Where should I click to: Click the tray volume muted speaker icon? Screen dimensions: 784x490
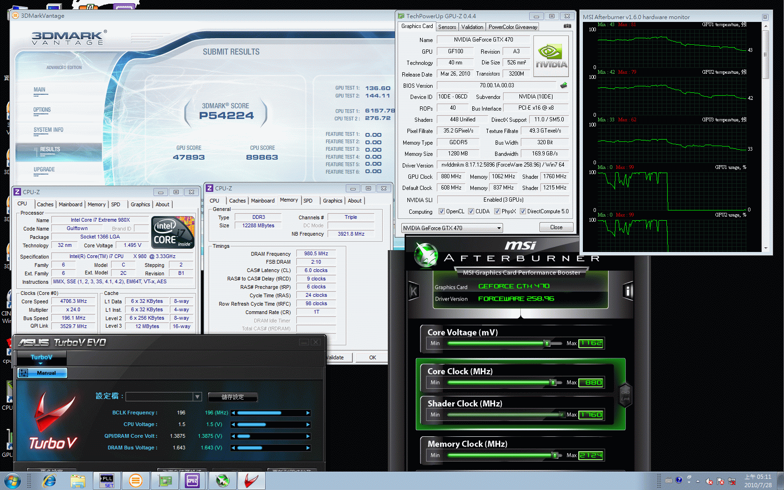point(709,481)
